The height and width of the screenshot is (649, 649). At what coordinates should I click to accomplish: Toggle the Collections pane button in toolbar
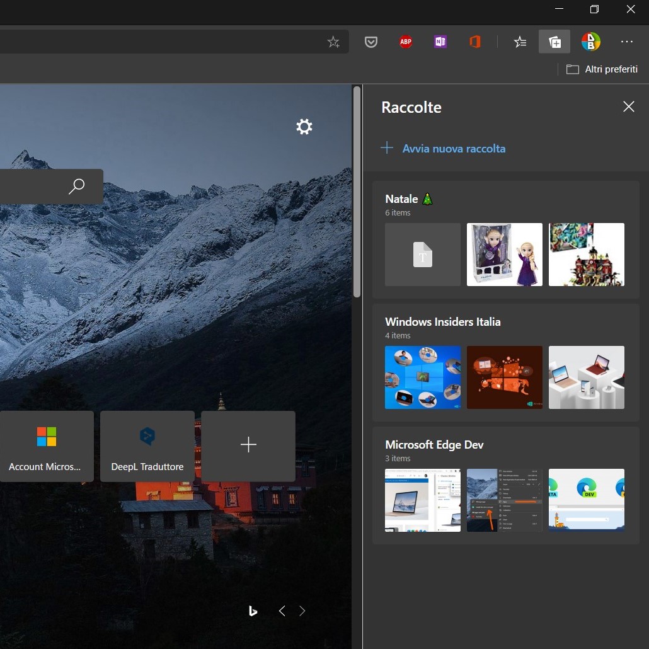tap(554, 42)
